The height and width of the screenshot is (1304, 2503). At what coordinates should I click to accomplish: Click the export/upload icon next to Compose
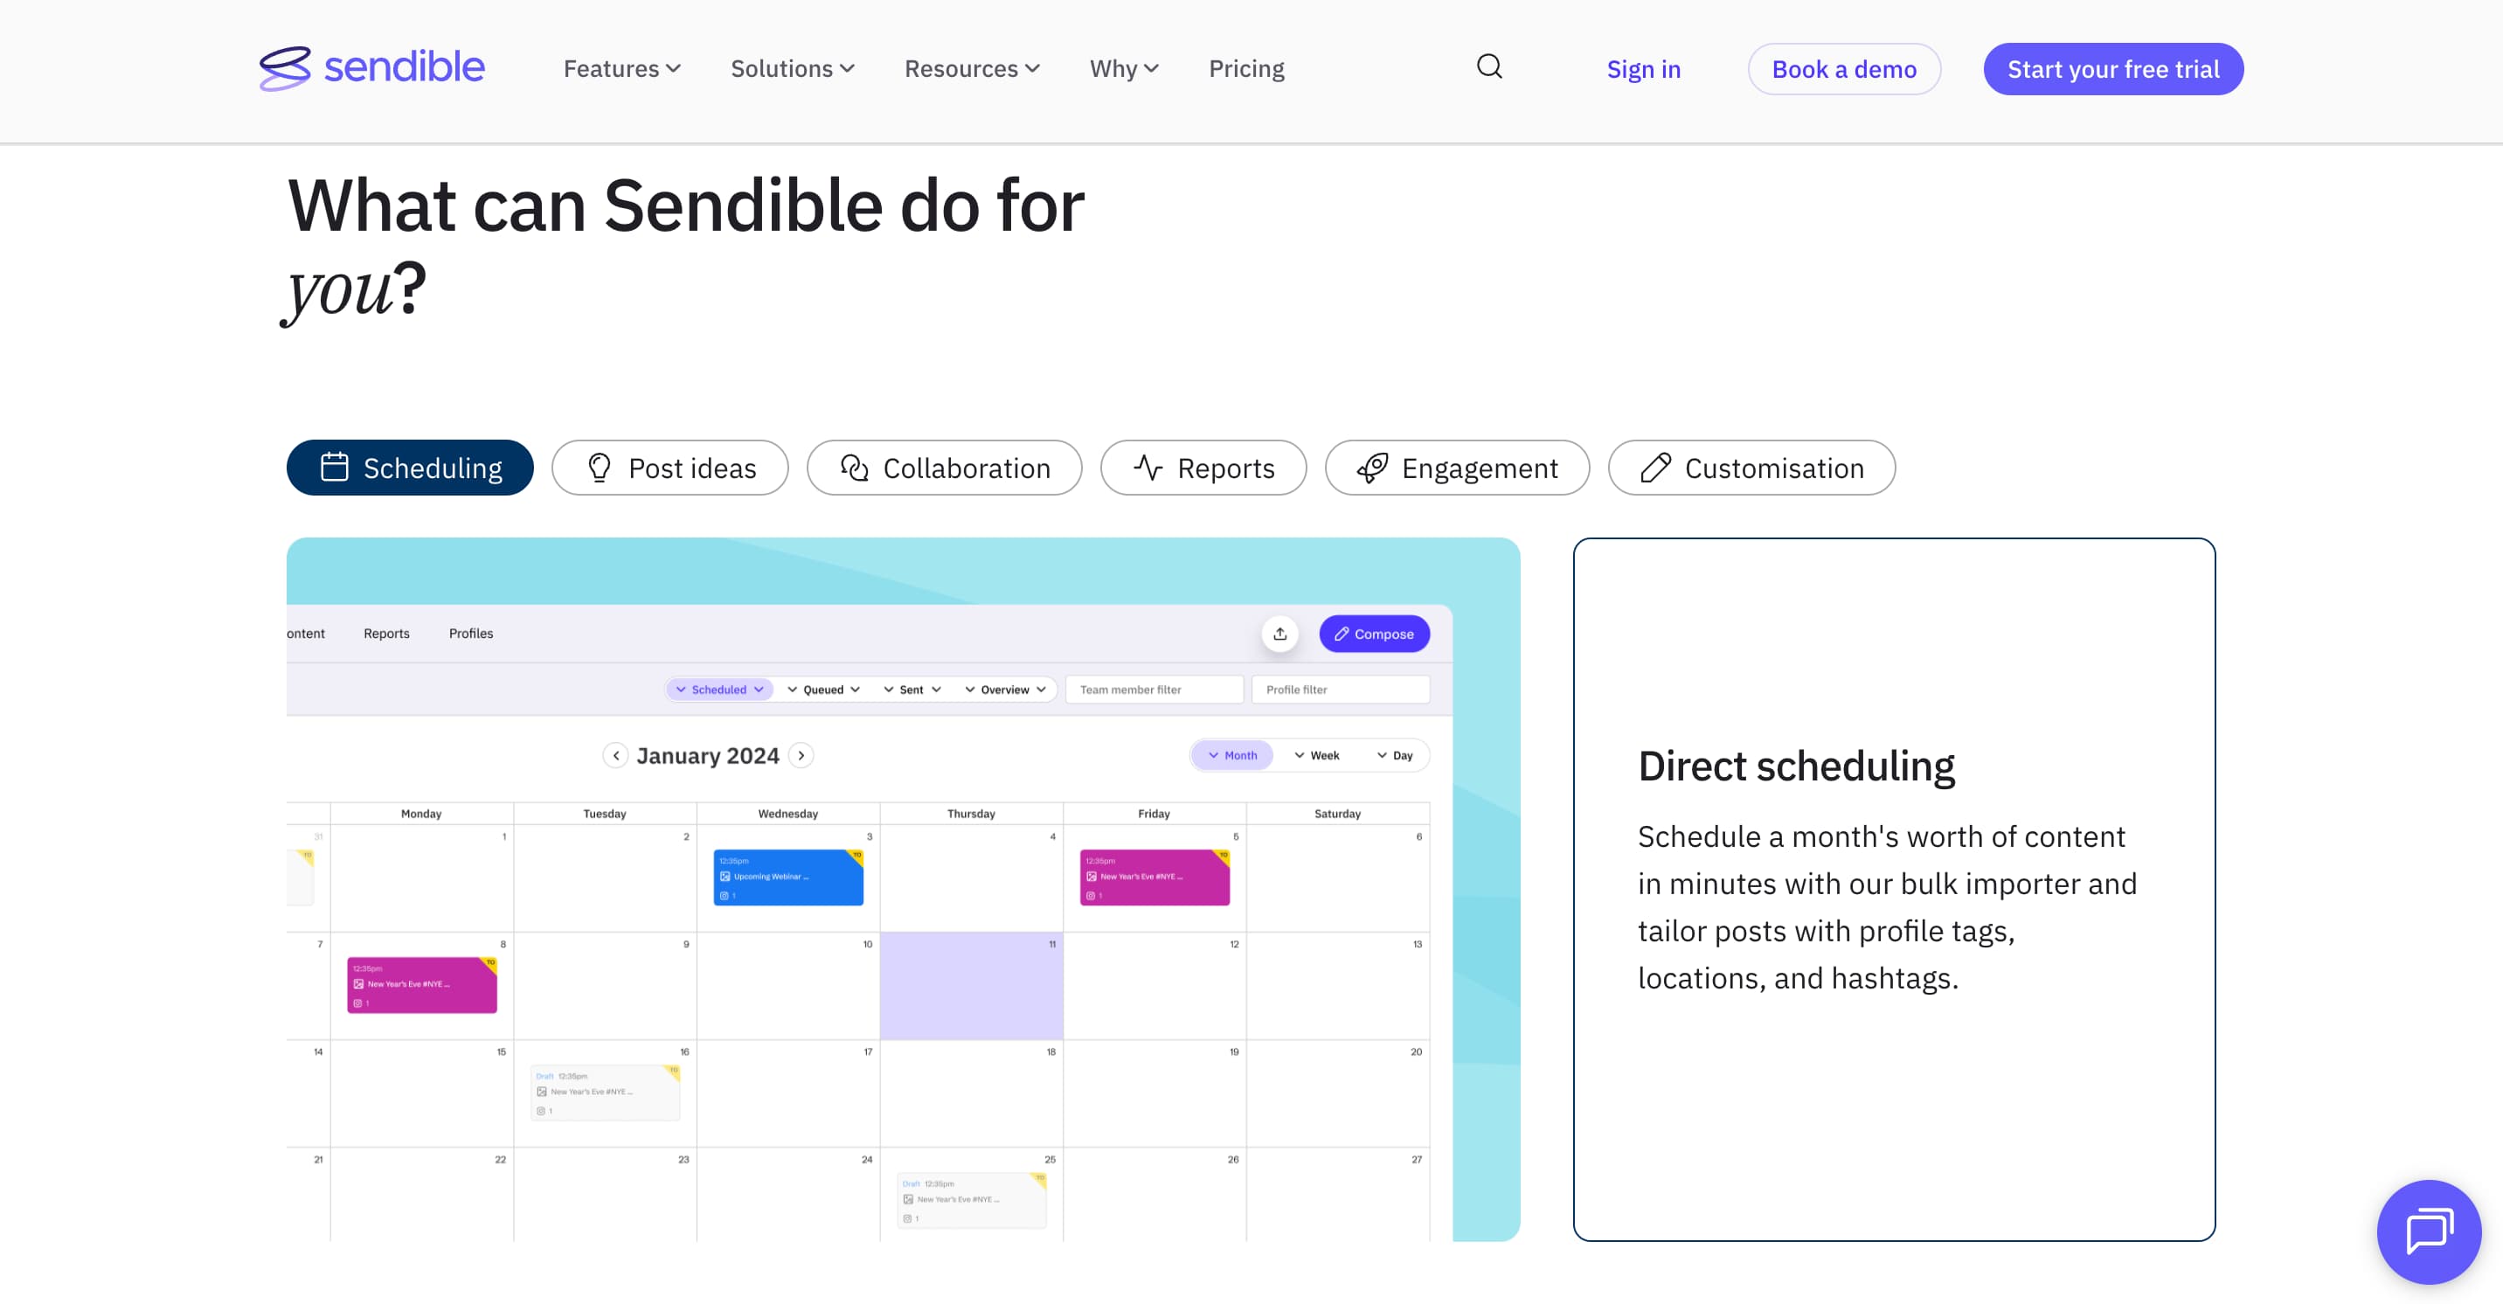click(1279, 634)
